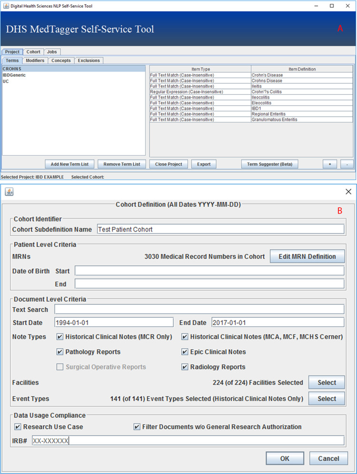
Task: Click the minus button in Terms panel
Action: click(347, 164)
